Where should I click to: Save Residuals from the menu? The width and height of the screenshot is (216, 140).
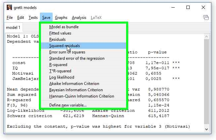57,39
